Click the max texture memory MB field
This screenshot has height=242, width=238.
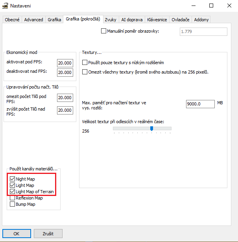[x=199, y=104]
